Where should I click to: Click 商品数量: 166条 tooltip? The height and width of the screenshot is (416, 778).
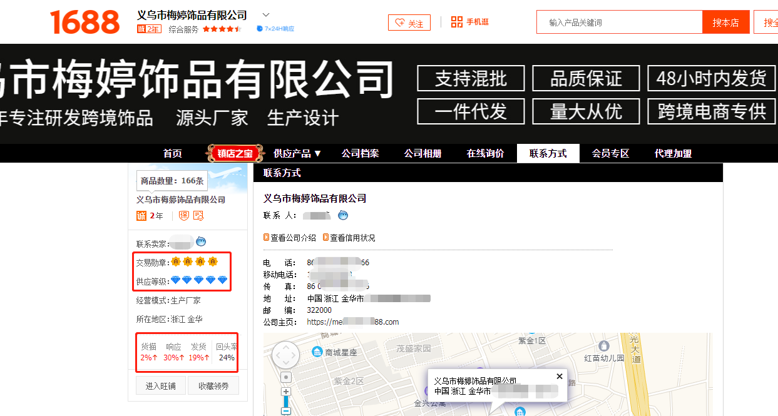(x=172, y=181)
